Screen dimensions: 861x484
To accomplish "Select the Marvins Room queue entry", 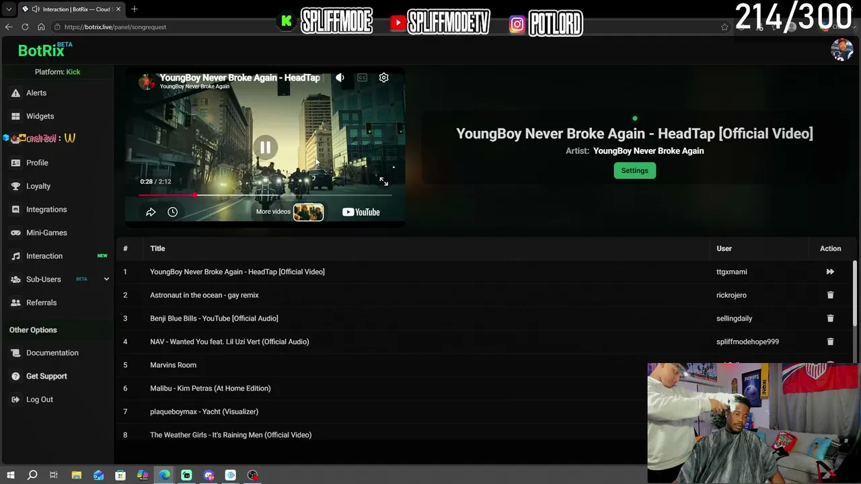I will click(x=173, y=365).
